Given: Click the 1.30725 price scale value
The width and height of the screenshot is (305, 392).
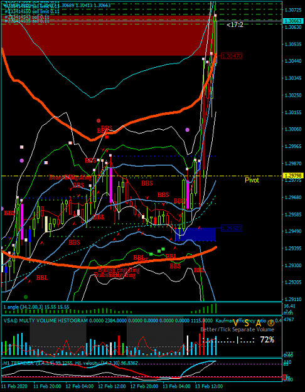Looking at the screenshot, I should pos(293,10).
